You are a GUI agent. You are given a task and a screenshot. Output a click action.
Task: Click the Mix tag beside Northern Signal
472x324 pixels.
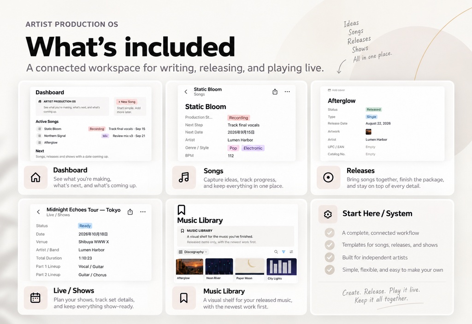(x=105, y=136)
